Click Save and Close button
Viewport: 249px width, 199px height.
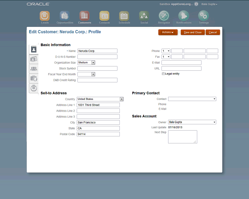[193, 32]
